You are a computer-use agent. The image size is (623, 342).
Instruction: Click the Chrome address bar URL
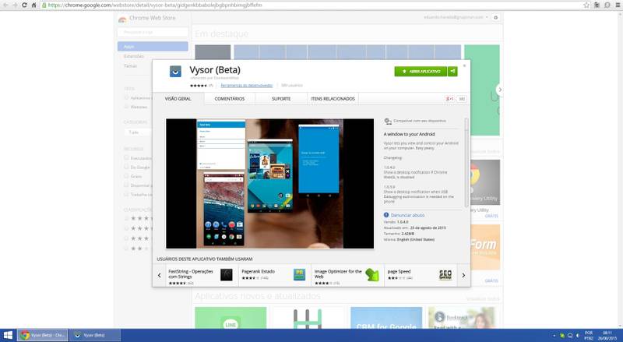point(155,5)
